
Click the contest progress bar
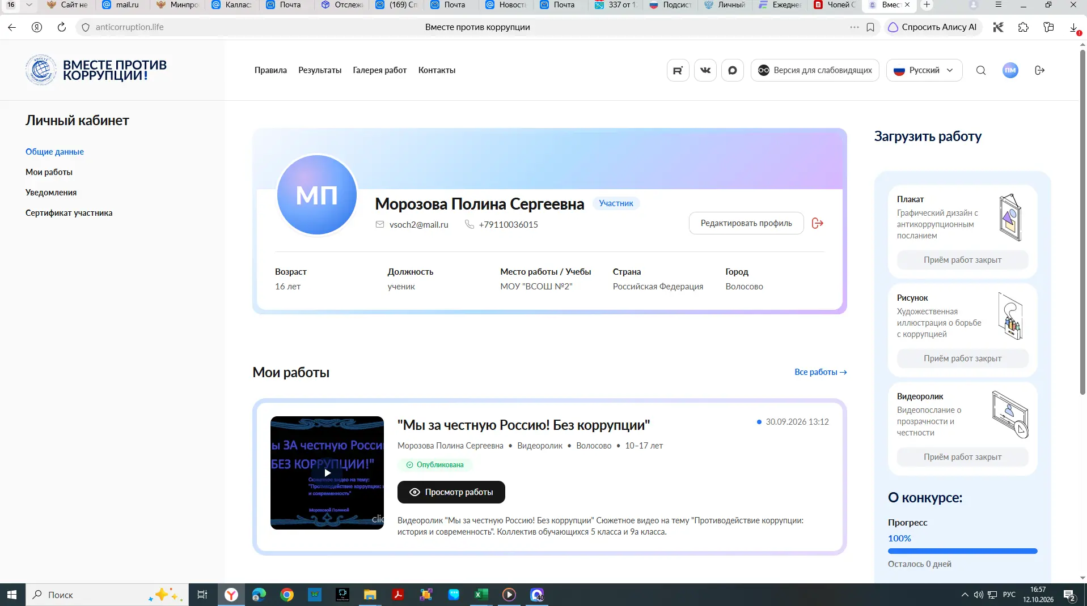click(x=962, y=551)
